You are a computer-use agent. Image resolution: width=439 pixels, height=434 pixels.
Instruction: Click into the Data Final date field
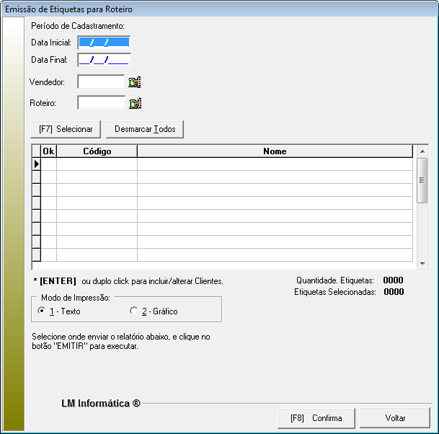[x=104, y=60]
